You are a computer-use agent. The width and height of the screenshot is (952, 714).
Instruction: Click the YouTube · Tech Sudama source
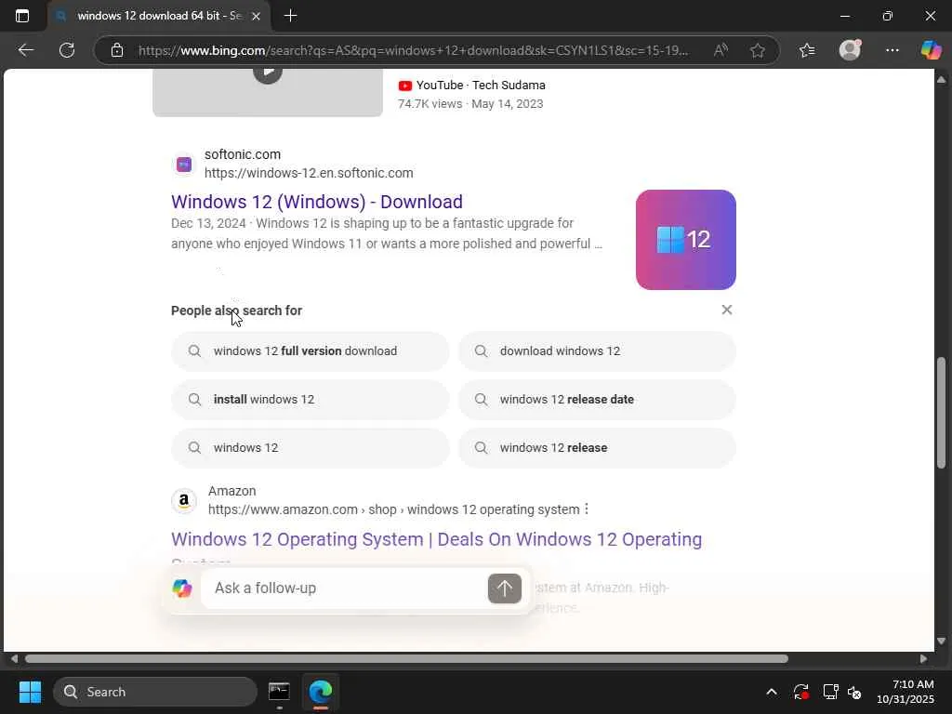click(471, 85)
